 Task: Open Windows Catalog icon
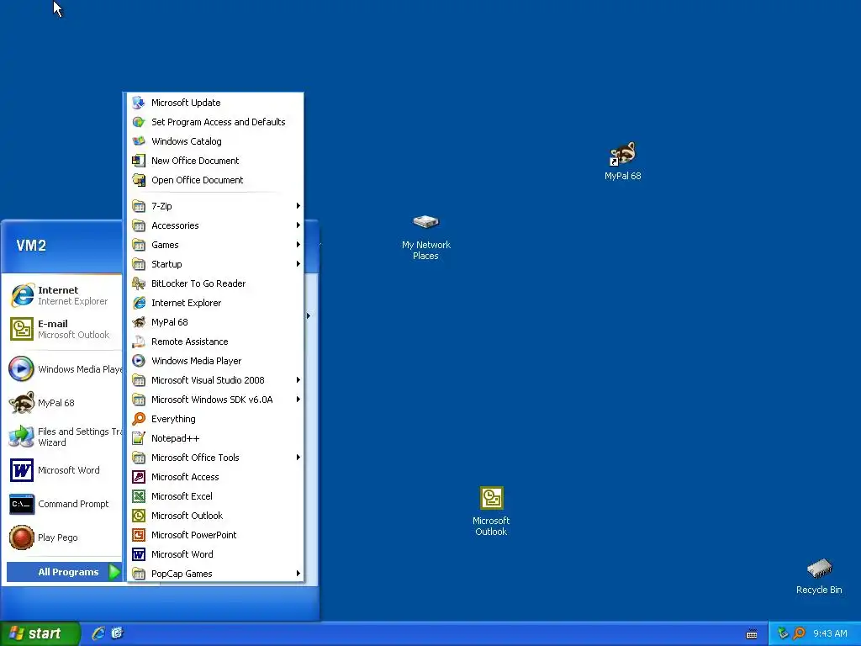[x=139, y=141]
